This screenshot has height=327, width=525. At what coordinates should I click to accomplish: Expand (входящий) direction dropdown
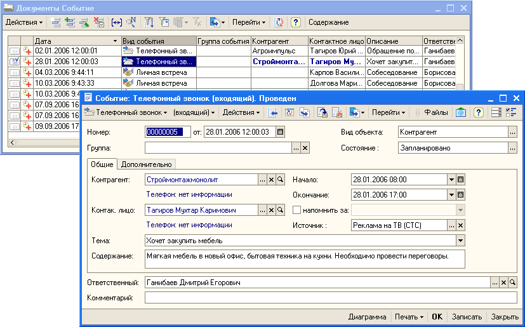click(x=194, y=112)
